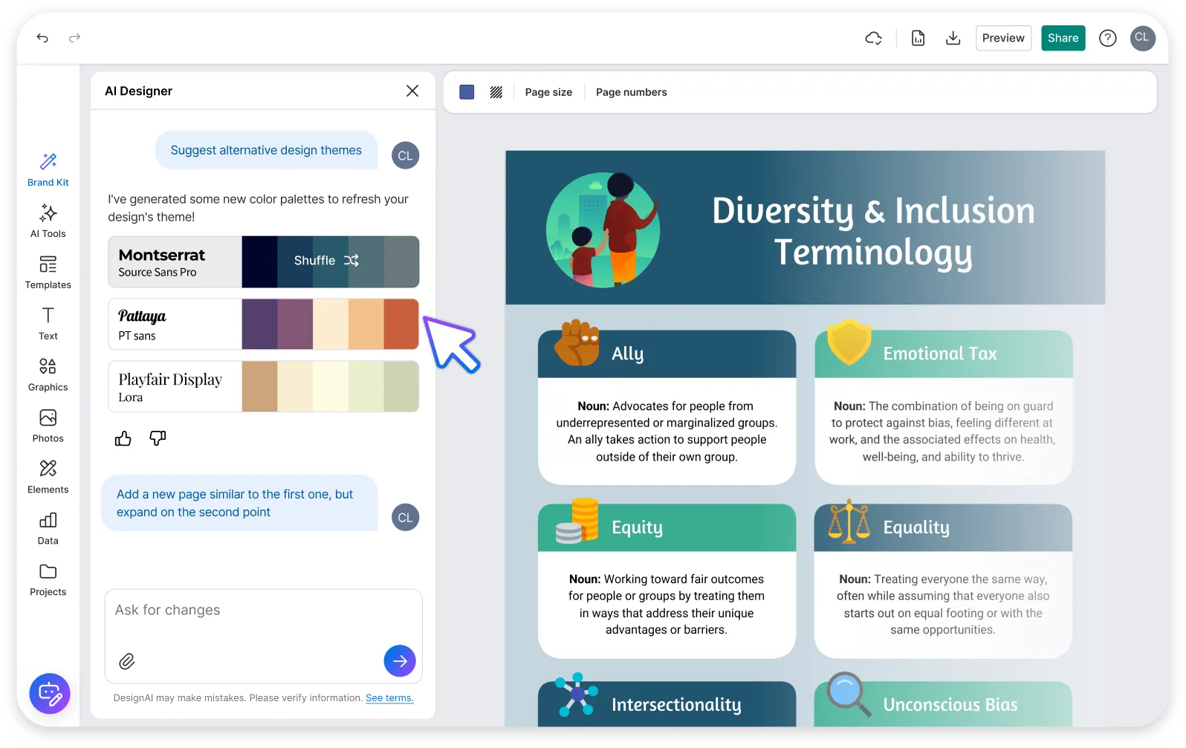Click the download icon
Viewport: 1186px width, 748px height.
click(953, 38)
